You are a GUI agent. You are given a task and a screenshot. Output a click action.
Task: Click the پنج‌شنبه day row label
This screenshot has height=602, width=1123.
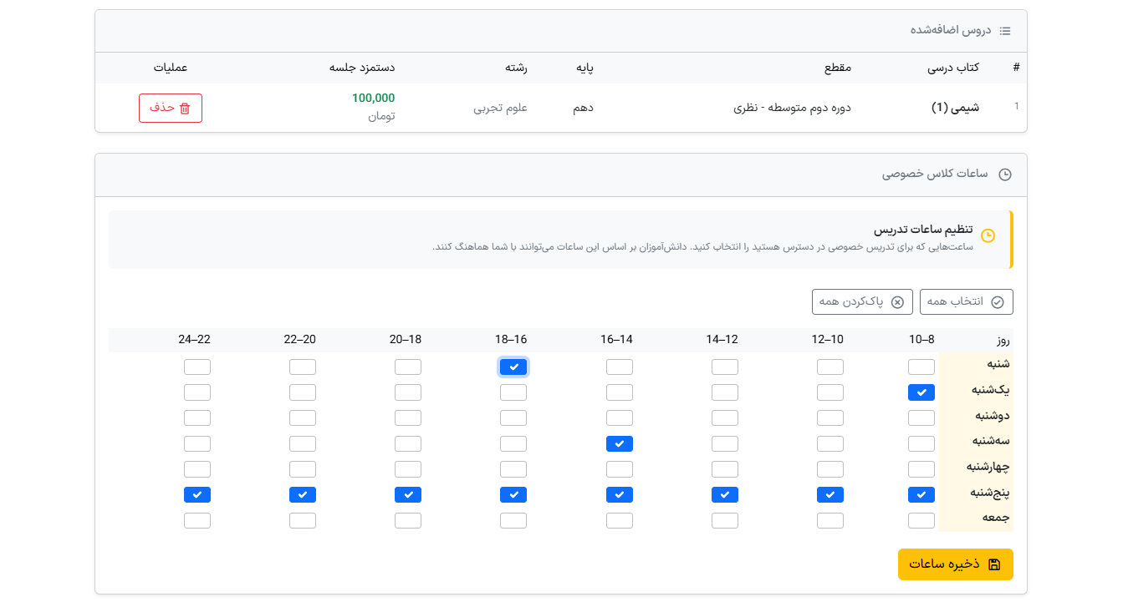(990, 495)
